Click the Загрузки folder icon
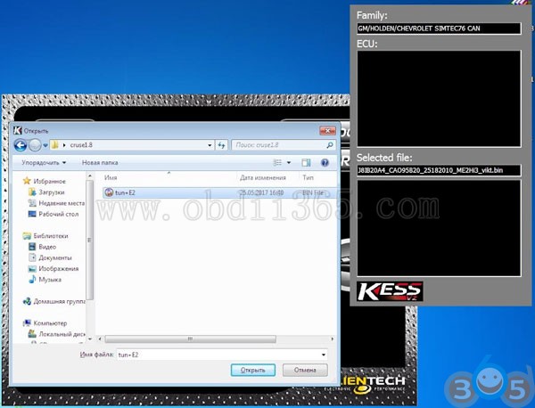535x408 pixels. pyautogui.click(x=32, y=192)
